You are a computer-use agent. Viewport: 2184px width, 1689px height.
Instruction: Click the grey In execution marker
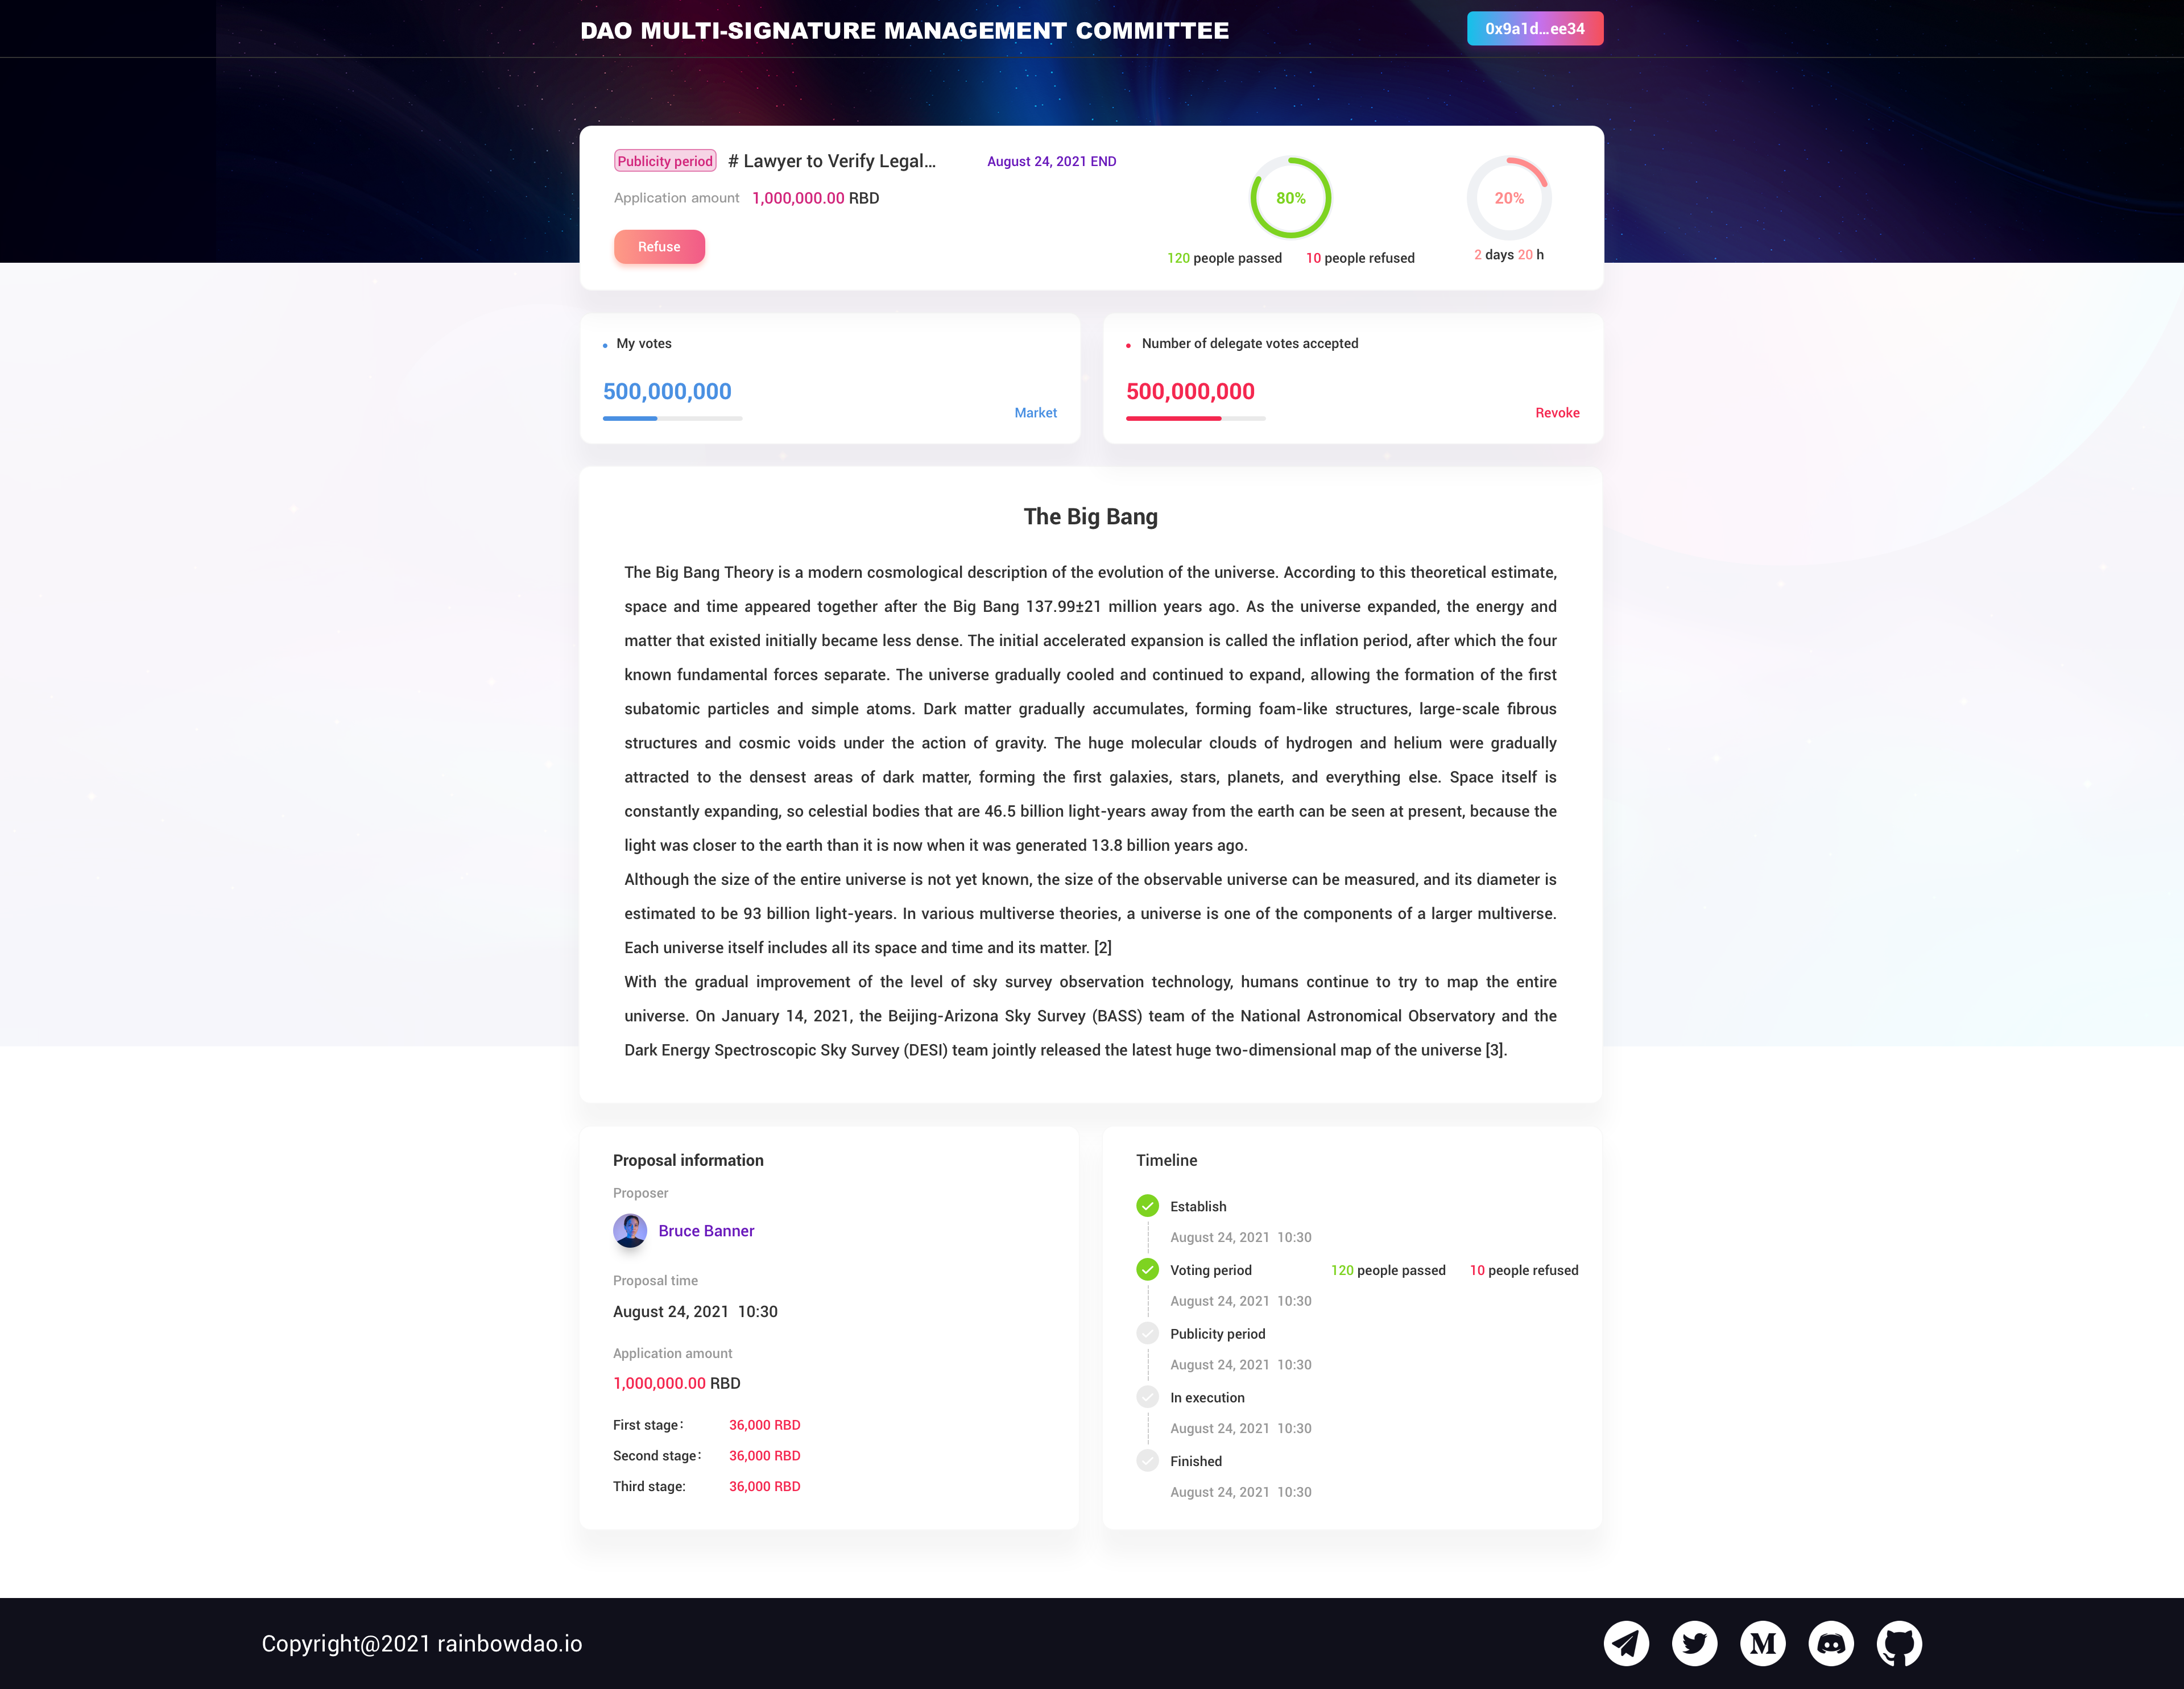[x=1148, y=1397]
